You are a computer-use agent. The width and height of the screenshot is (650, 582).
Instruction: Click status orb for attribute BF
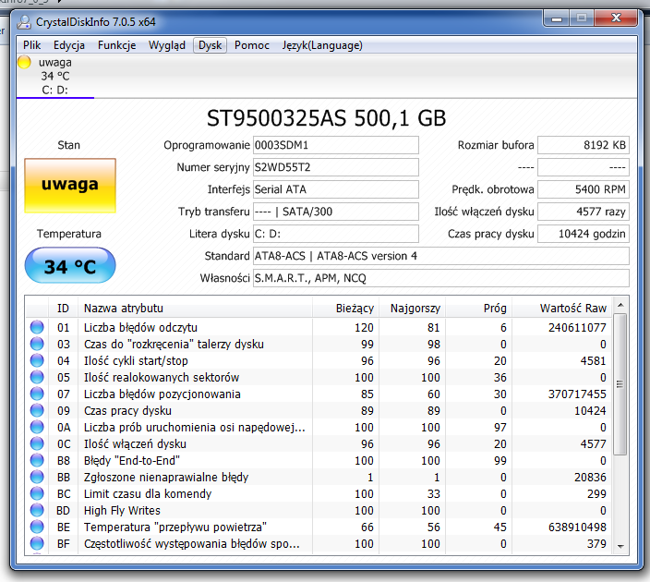coord(37,543)
